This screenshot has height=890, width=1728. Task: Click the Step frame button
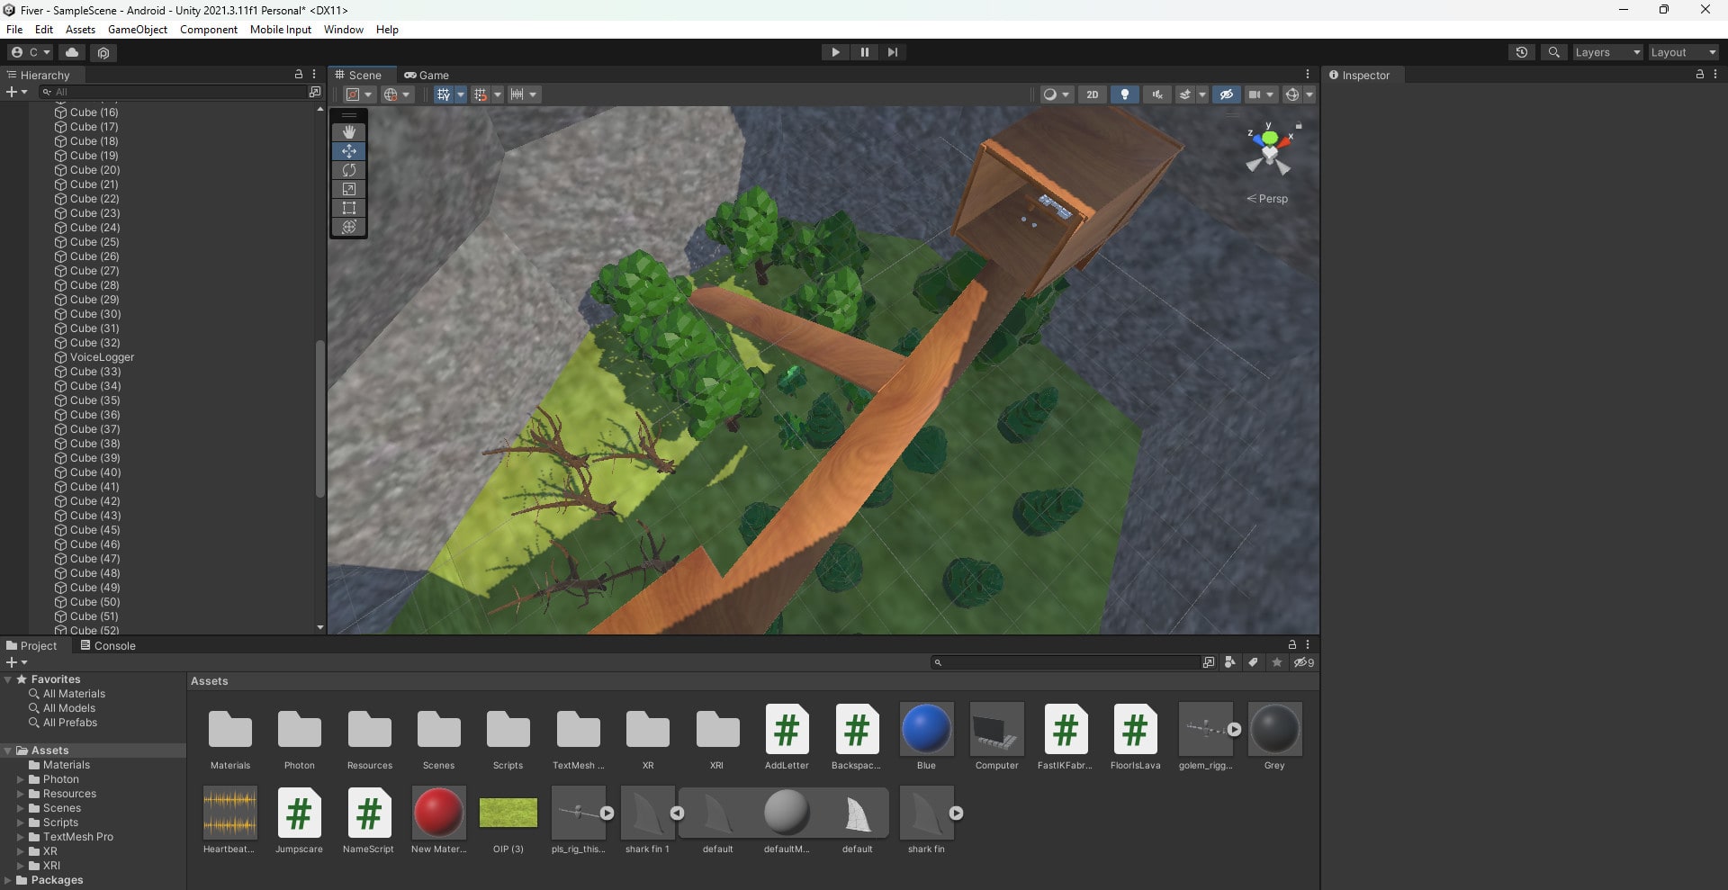[892, 52]
